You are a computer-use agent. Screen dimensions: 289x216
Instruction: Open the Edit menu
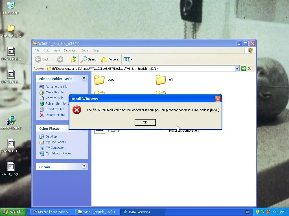tap(46, 50)
